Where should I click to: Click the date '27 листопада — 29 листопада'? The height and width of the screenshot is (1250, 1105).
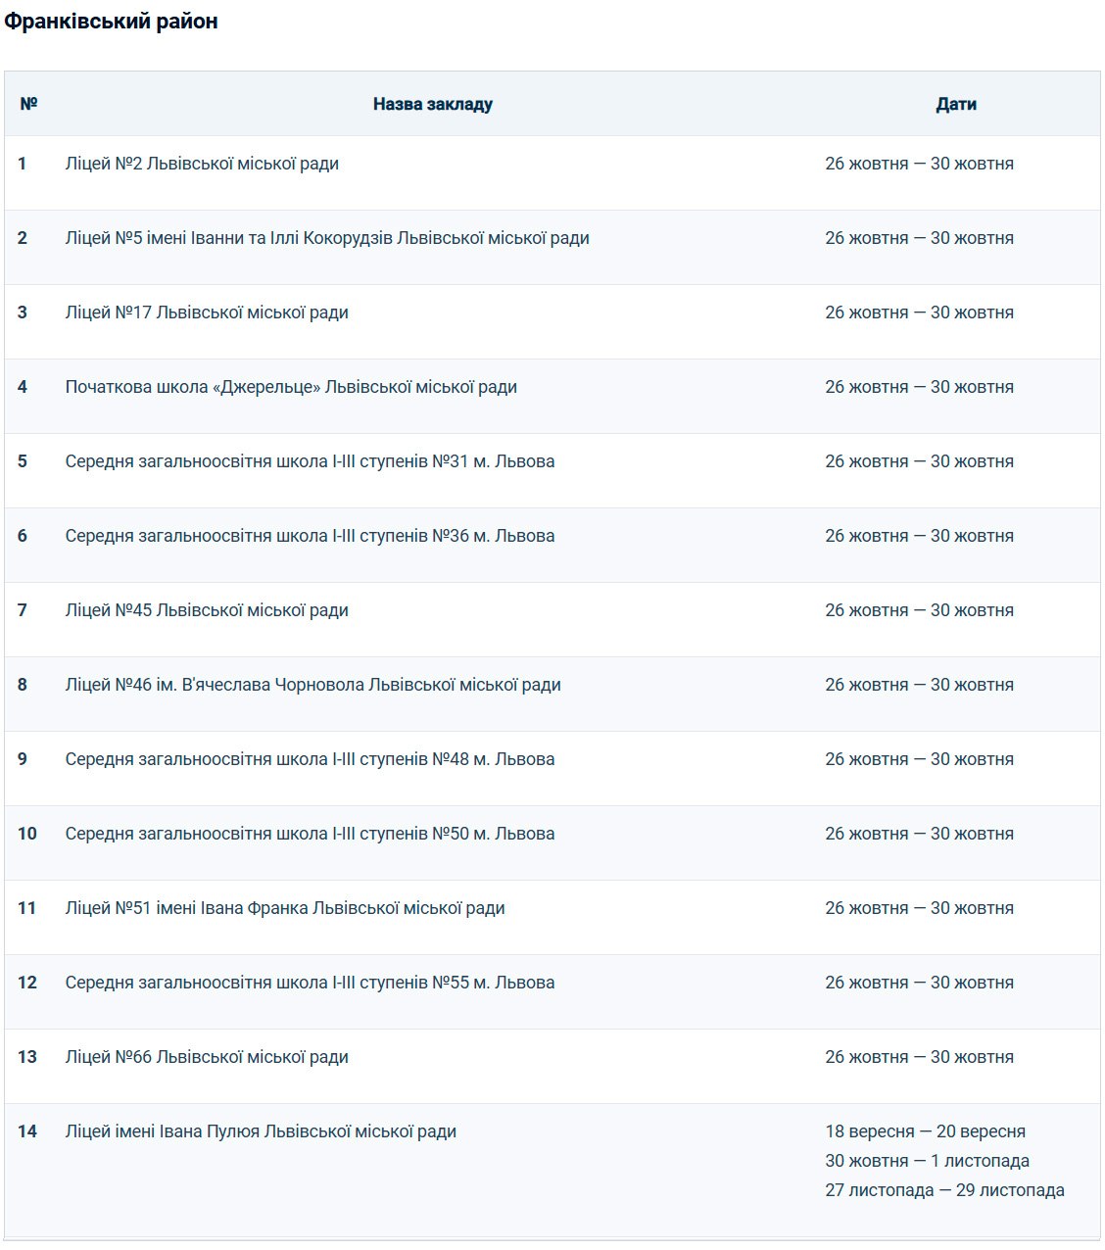tap(944, 1190)
